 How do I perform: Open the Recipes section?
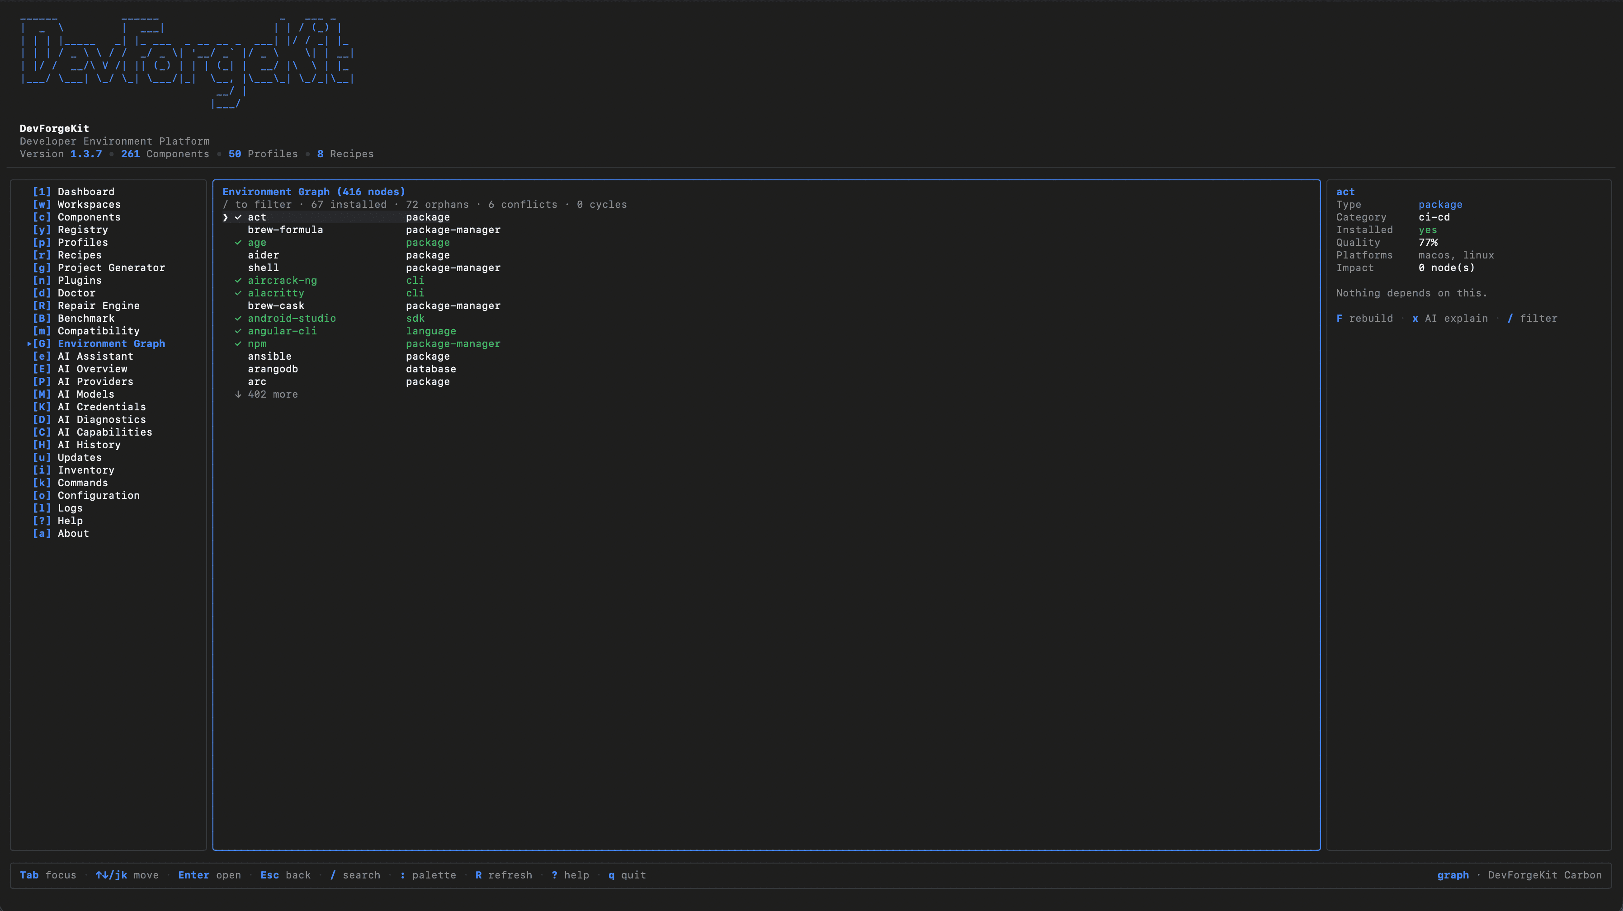coord(67,255)
